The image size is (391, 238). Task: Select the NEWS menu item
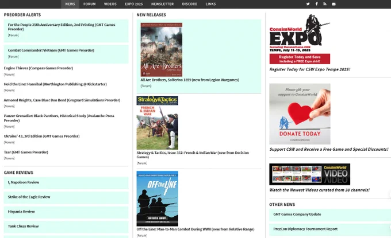[x=70, y=4]
